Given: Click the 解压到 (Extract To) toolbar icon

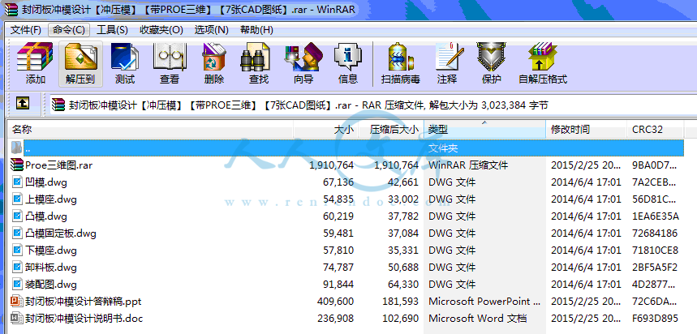Looking at the screenshot, I should click(80, 57).
